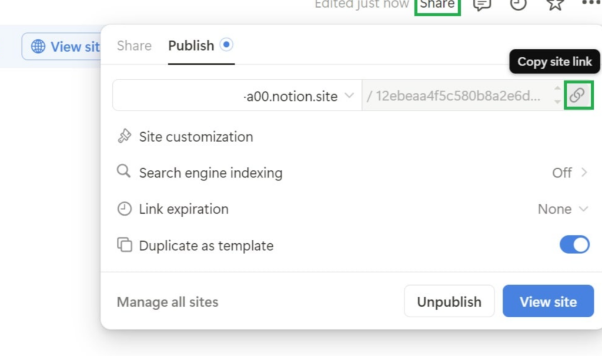Click the Copy site link icon

(578, 95)
